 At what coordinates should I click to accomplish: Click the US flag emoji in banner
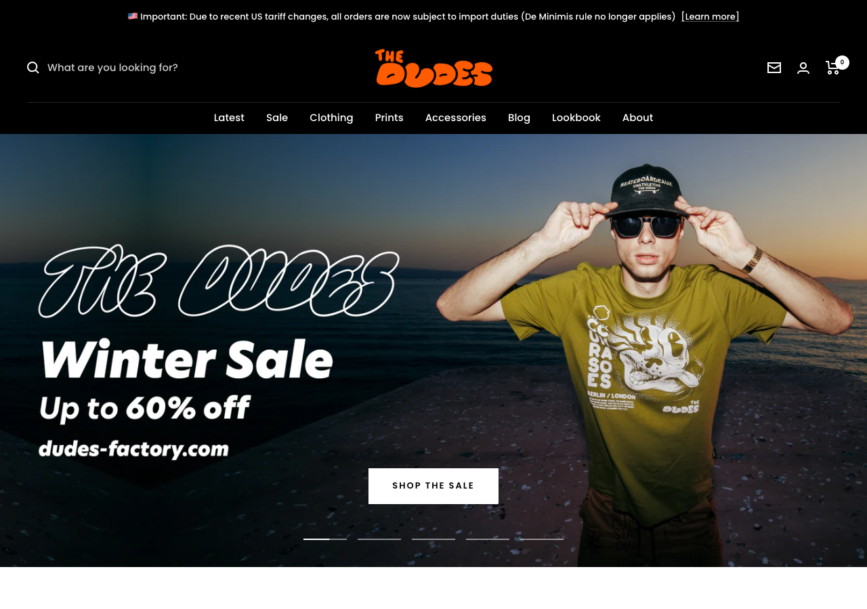(133, 16)
